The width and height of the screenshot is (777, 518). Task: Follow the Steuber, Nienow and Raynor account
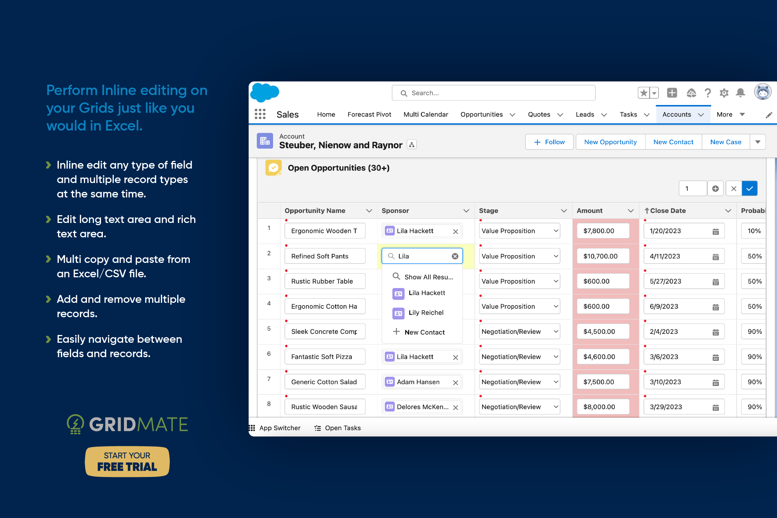click(x=549, y=142)
